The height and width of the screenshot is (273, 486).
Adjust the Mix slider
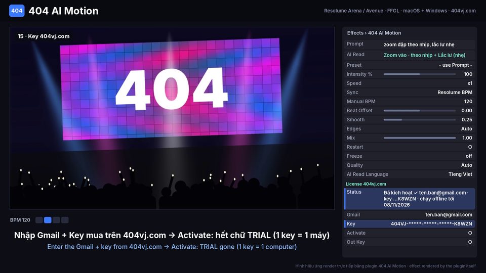coord(420,138)
